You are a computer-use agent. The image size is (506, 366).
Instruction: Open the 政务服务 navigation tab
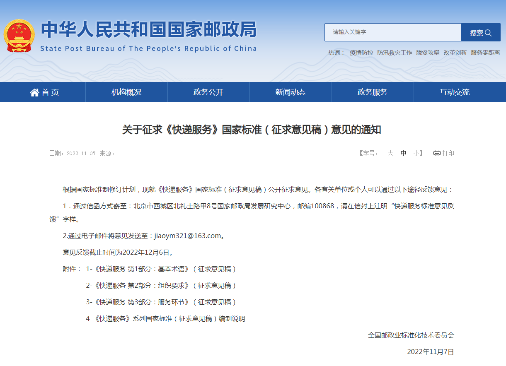pyautogui.click(x=373, y=92)
